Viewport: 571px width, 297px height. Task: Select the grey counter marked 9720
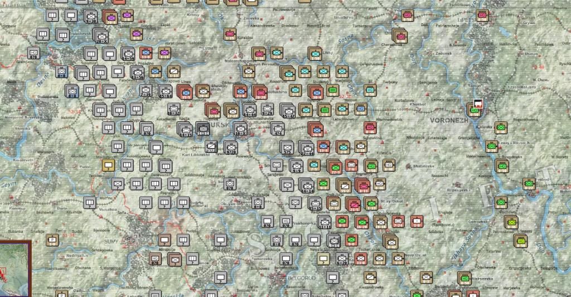click(x=231, y=148)
